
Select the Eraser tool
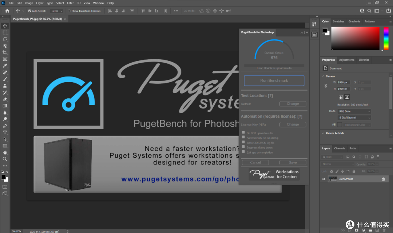(5, 99)
